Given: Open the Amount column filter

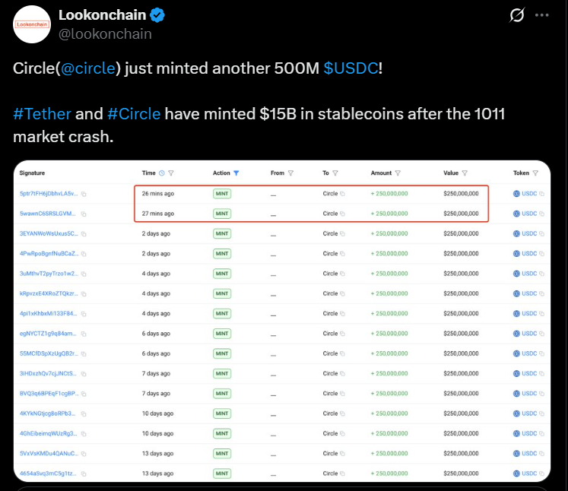Looking at the screenshot, I should click(399, 173).
